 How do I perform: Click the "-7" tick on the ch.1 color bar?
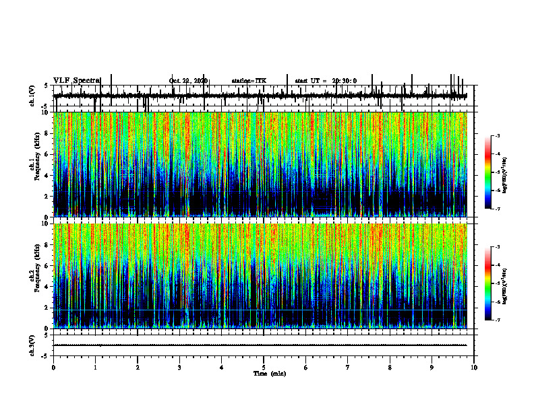point(498,209)
